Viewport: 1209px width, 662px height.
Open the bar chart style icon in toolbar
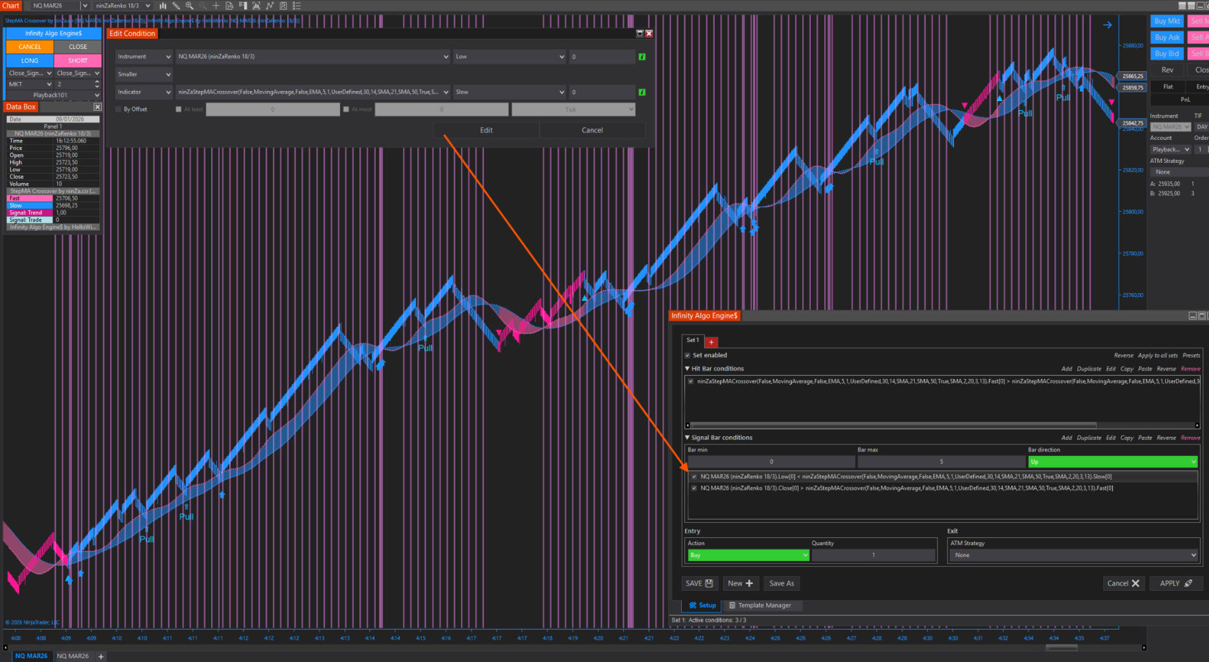pyautogui.click(x=163, y=6)
